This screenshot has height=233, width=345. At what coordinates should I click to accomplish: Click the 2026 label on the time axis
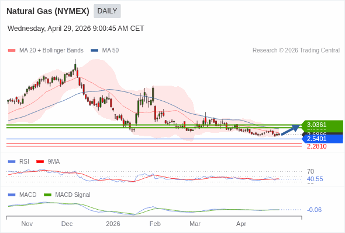(113, 224)
